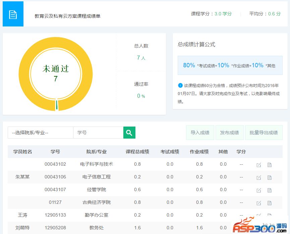Click the 课程总成绩 column header
The image size is (290, 234).
(137, 152)
